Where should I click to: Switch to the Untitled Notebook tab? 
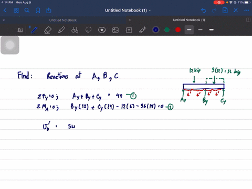coord(63,20)
